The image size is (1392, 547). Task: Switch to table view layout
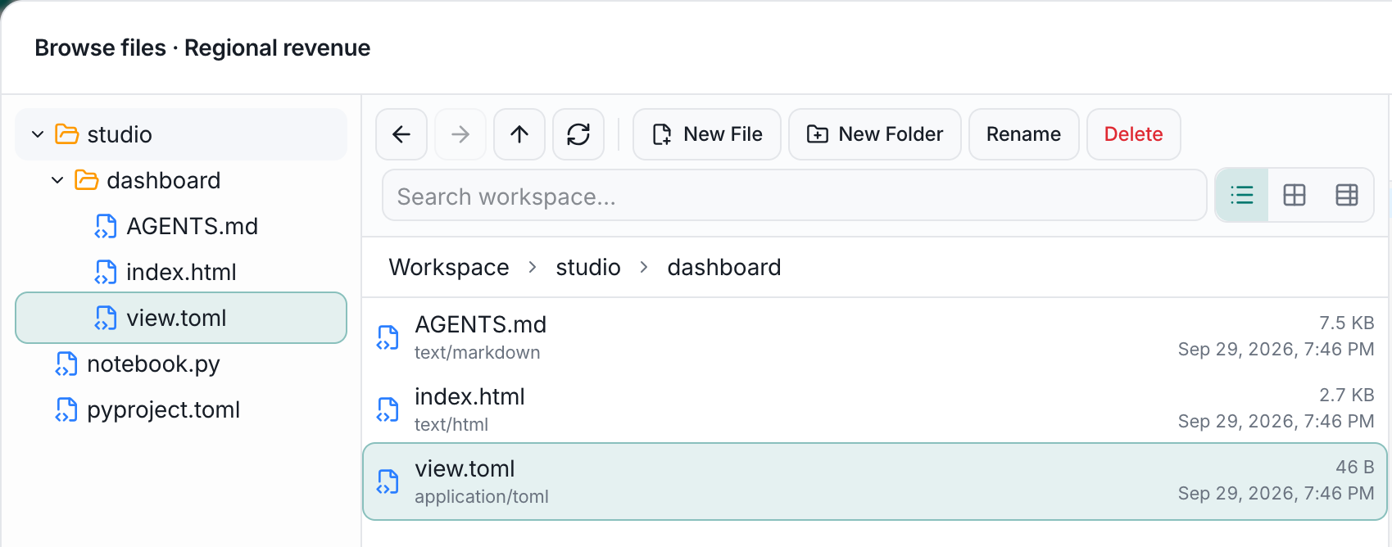(x=1347, y=195)
